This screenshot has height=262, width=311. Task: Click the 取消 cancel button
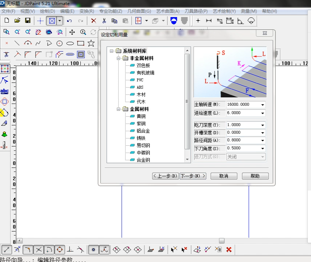(224, 176)
